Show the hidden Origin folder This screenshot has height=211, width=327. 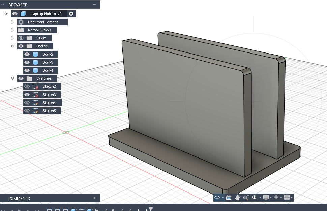[x=21, y=38]
